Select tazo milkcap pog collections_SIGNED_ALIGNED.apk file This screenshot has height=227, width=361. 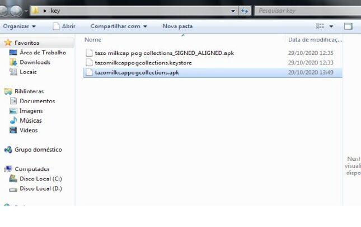coord(164,53)
